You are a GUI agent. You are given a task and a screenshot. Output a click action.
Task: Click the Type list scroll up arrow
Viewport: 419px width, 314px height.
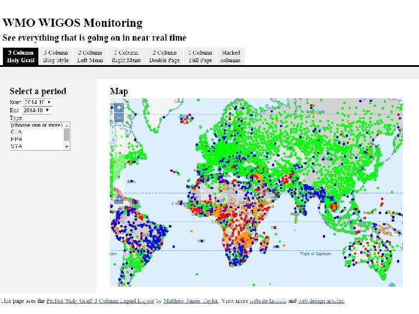point(67,125)
